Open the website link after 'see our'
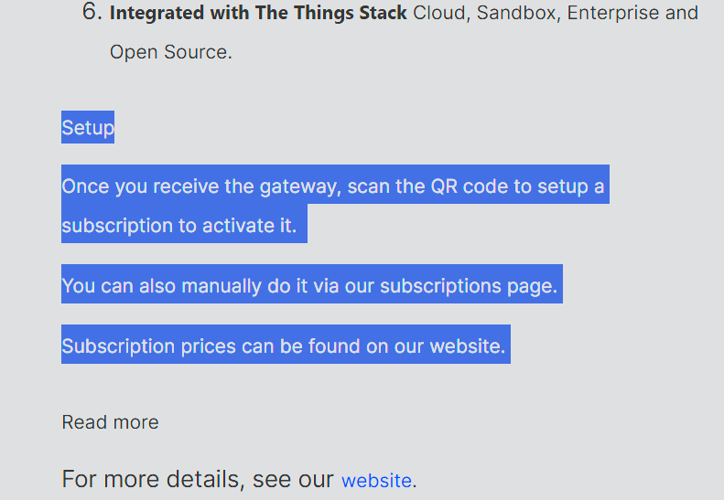The image size is (724, 500). pyautogui.click(x=376, y=481)
